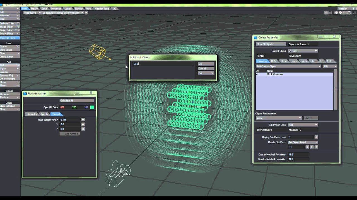
Task: Open the Subdivision Order dropdown
Action: click(303, 125)
